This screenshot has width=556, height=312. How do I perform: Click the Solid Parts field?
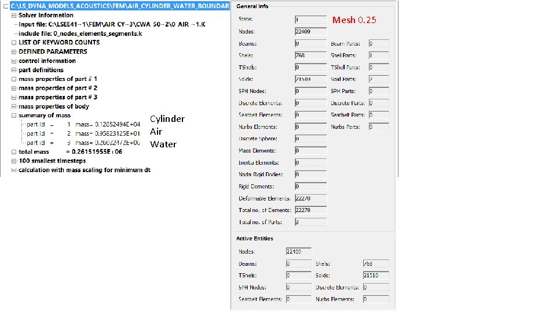(x=379, y=79)
